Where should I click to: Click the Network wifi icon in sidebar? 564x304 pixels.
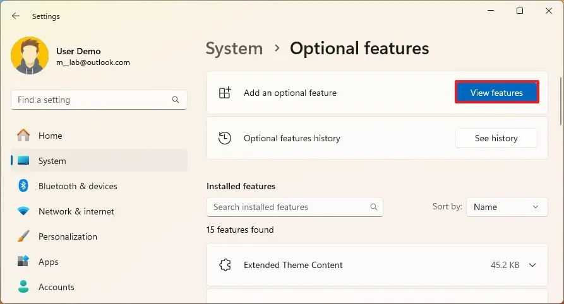click(23, 211)
